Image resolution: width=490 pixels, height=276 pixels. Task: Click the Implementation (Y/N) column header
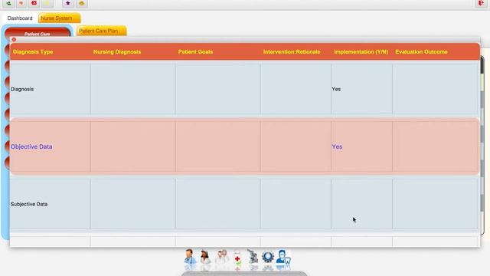[361, 52]
